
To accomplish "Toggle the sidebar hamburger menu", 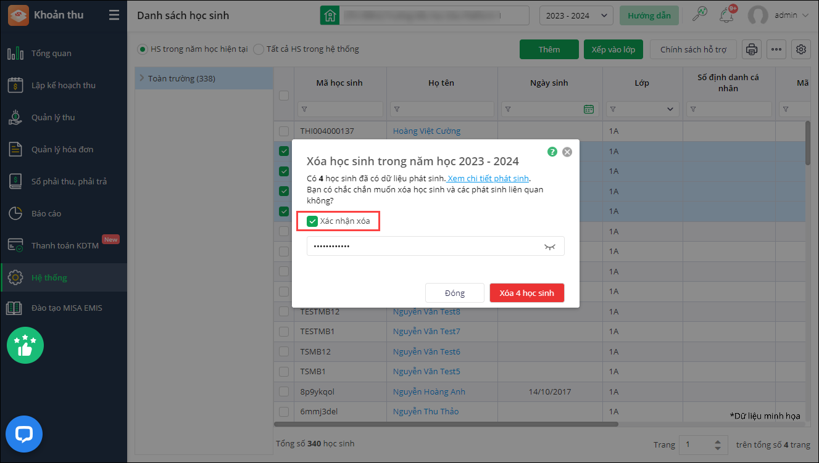I will [114, 15].
